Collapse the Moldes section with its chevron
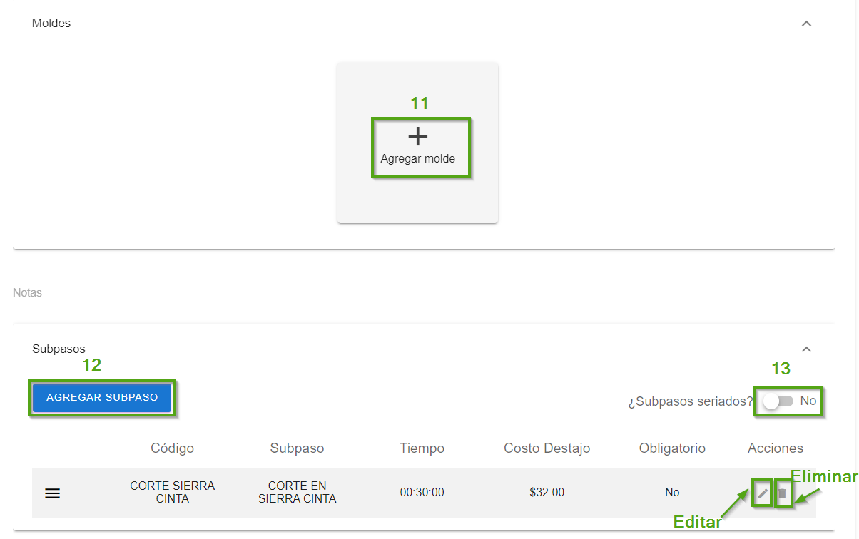Image resolution: width=859 pixels, height=539 pixels. click(806, 24)
